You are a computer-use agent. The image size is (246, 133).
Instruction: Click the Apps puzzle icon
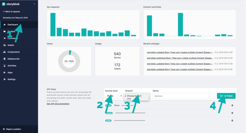click(x=4, y=73)
